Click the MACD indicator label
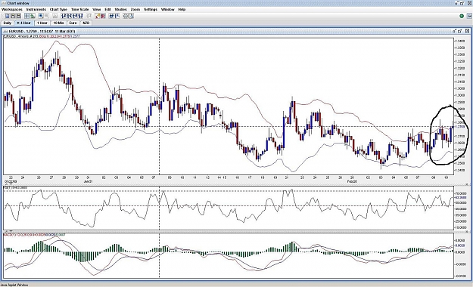The height and width of the screenshot is (287, 473). tap(34, 234)
